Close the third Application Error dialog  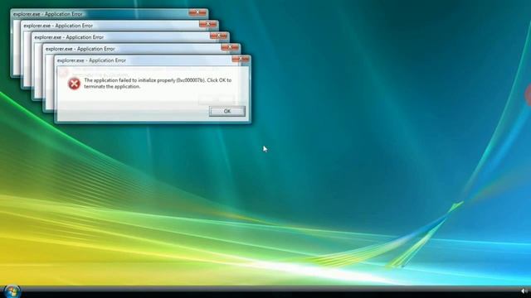pyautogui.click(x=219, y=36)
